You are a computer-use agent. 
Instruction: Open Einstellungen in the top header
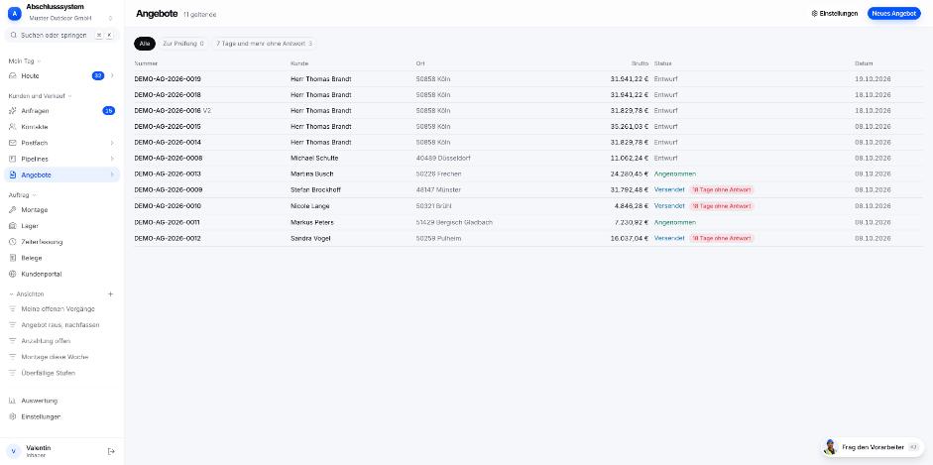coord(835,13)
